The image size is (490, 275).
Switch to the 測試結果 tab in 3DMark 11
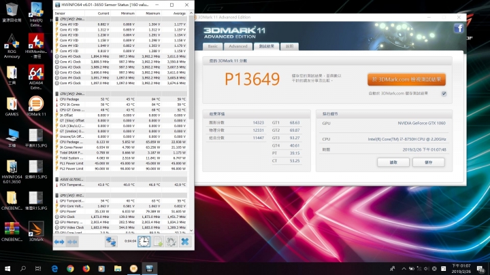tap(266, 46)
